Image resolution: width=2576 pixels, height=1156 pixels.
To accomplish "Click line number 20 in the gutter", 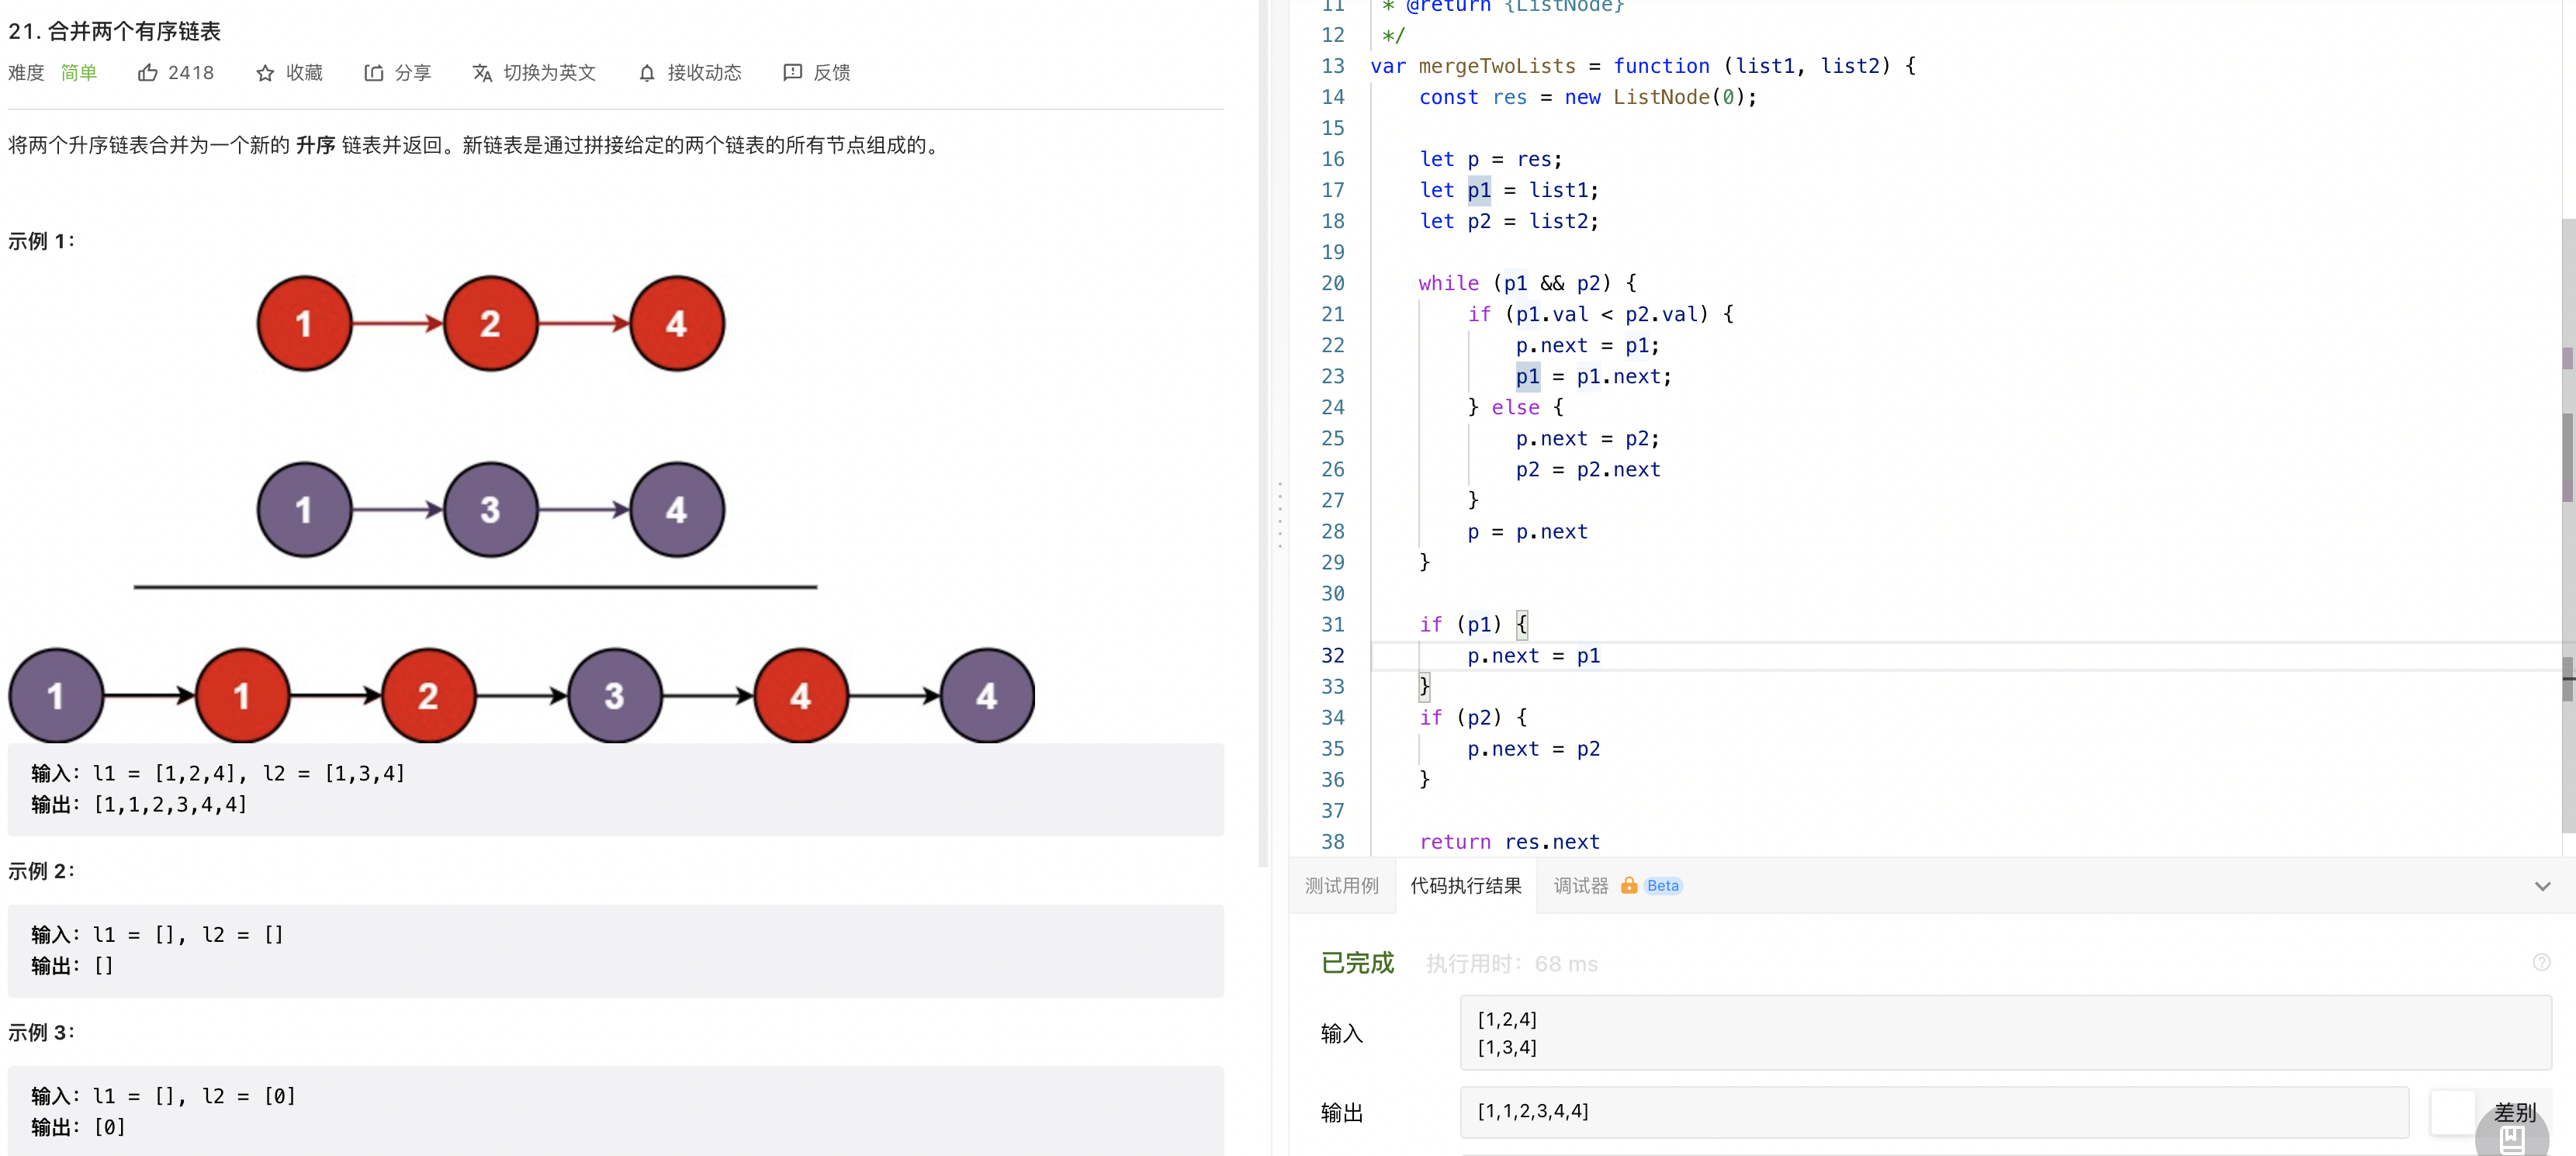I will 1332,283.
